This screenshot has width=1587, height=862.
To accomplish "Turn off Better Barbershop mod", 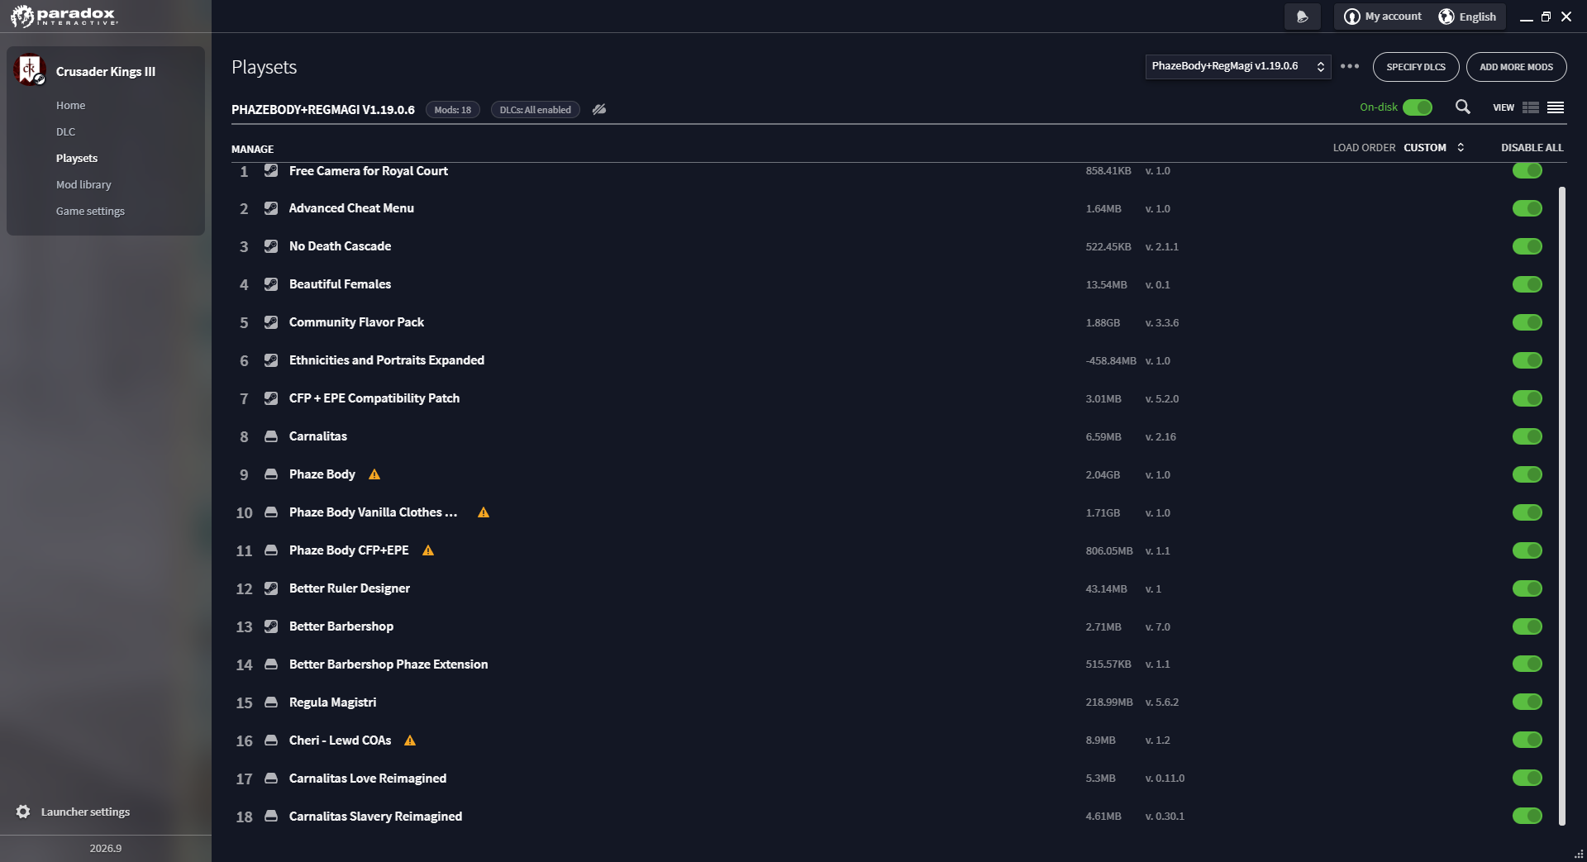I will tap(1527, 626).
